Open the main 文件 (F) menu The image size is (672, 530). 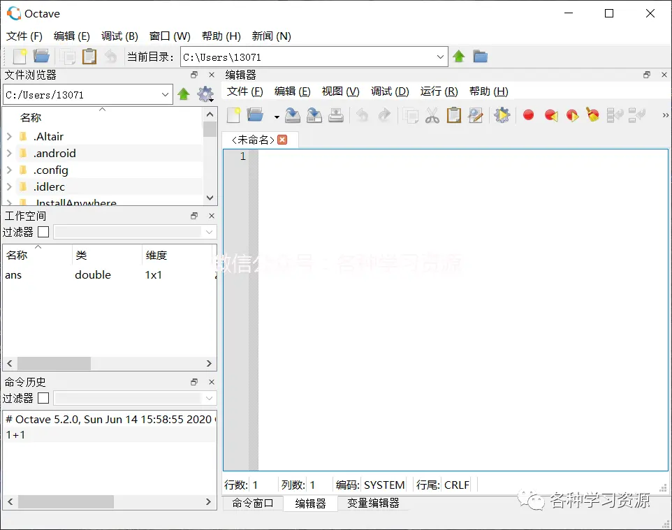pos(24,36)
